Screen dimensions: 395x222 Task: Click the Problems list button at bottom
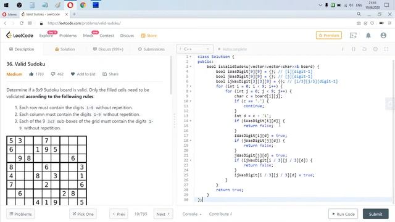coord(20,214)
